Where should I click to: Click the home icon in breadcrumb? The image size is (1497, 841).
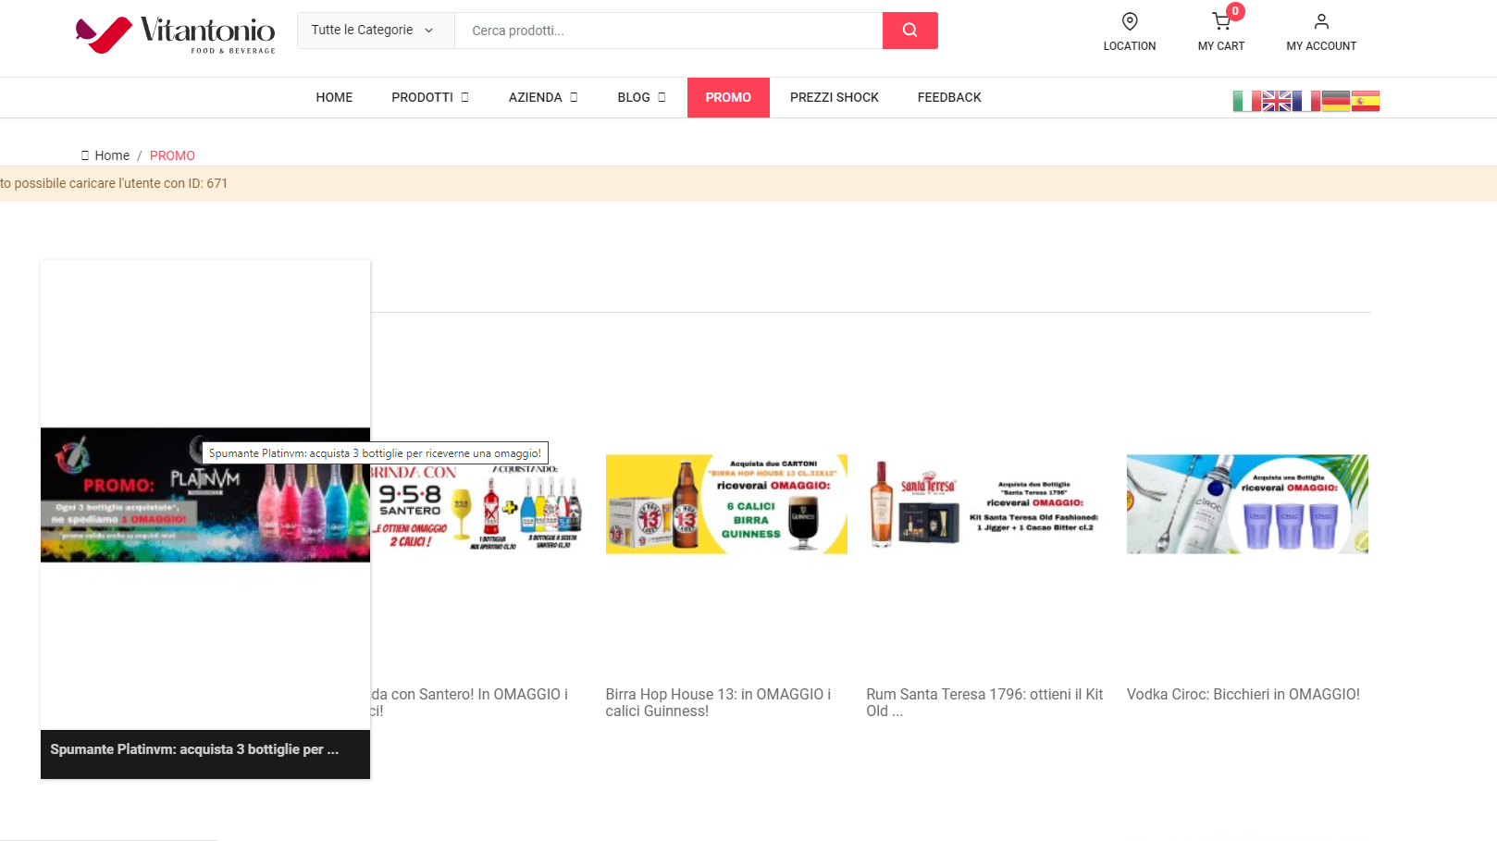point(85,155)
